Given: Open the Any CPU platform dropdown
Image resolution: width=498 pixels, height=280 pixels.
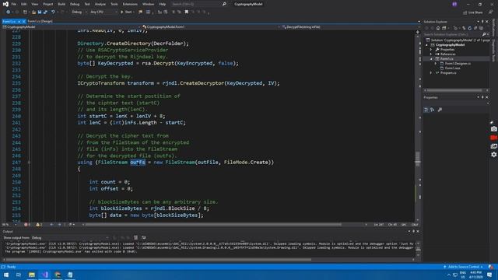Looking at the screenshot, I should [103, 12].
